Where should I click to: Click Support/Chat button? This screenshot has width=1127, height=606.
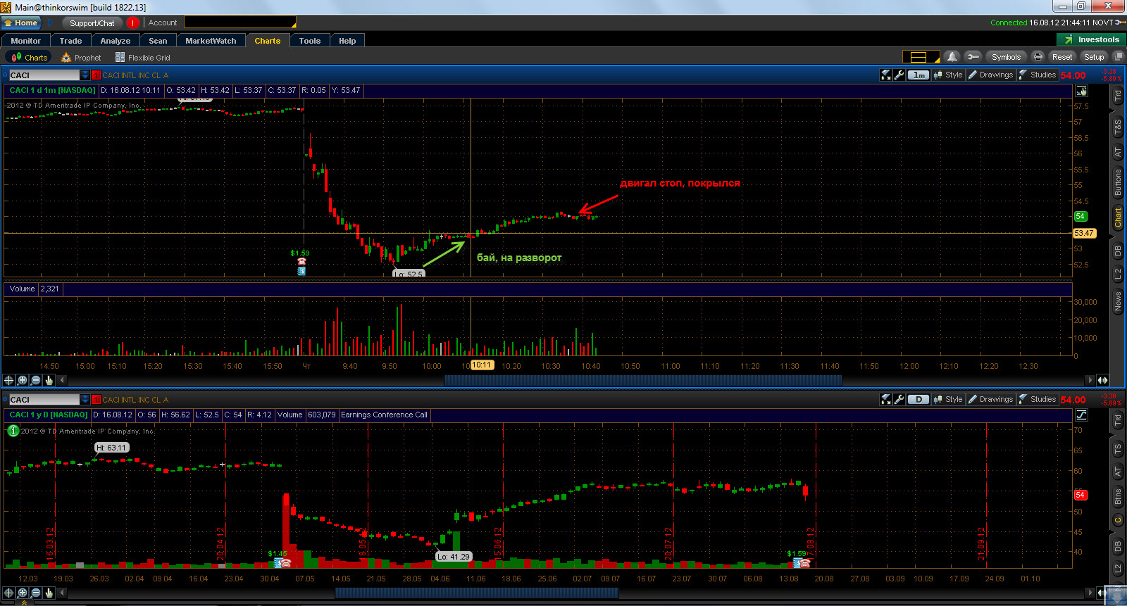[x=92, y=23]
